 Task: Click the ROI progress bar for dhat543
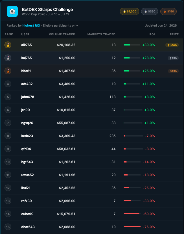pos(132,227)
